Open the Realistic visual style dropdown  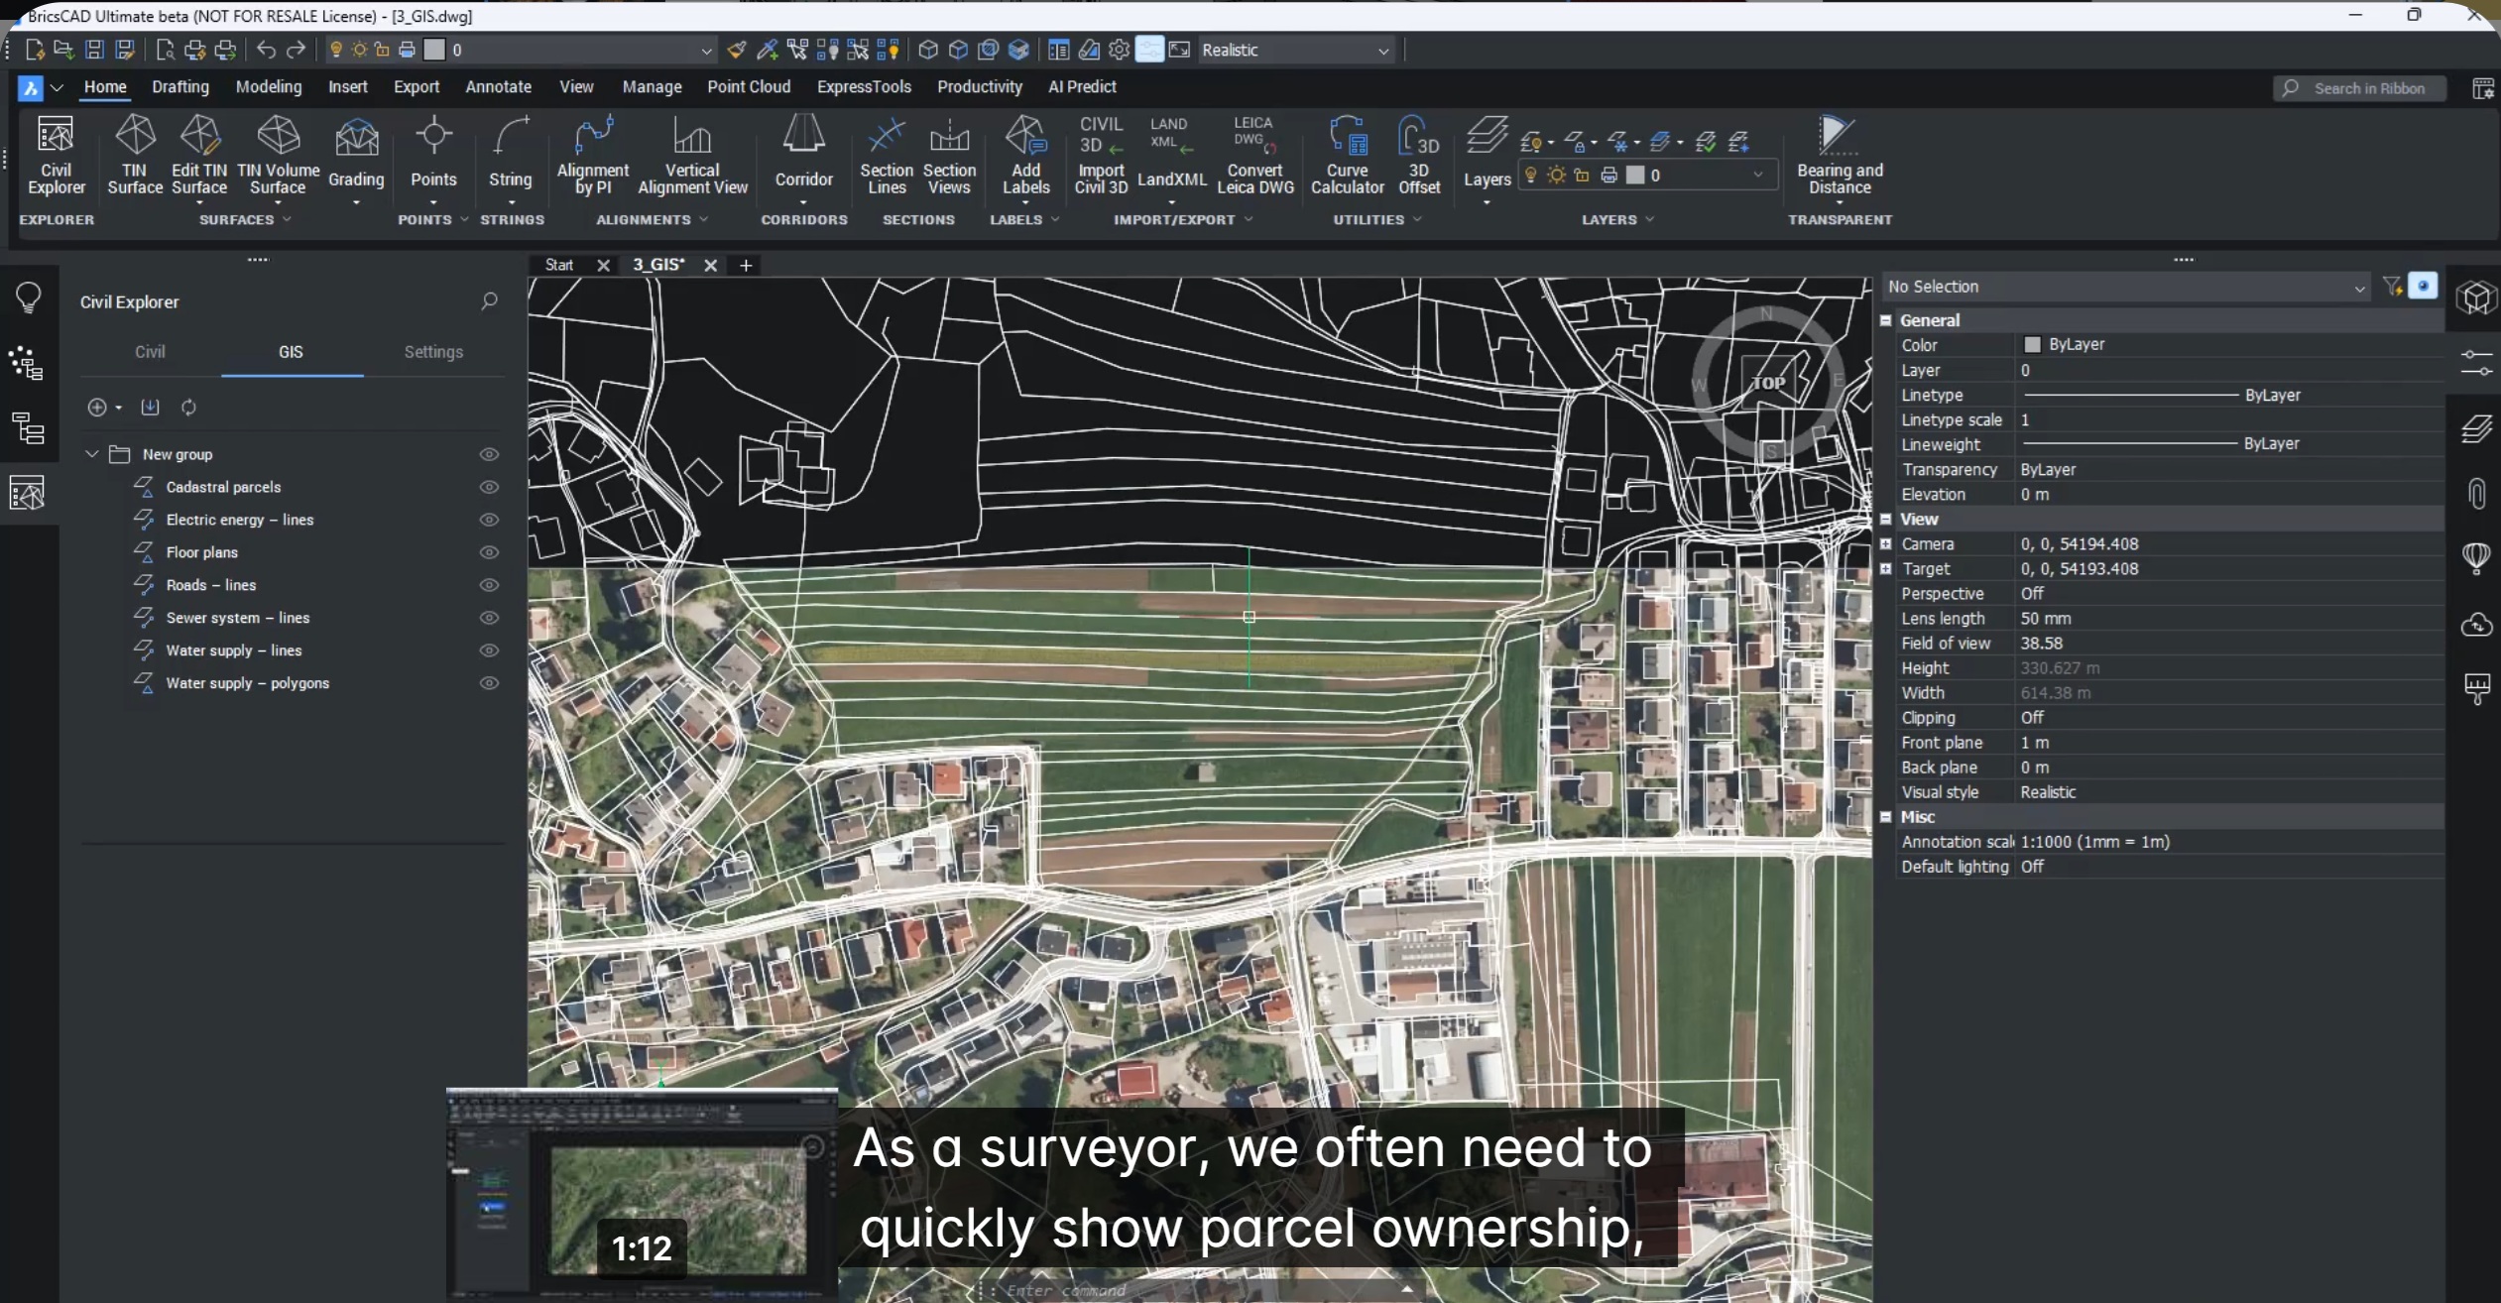[1382, 49]
